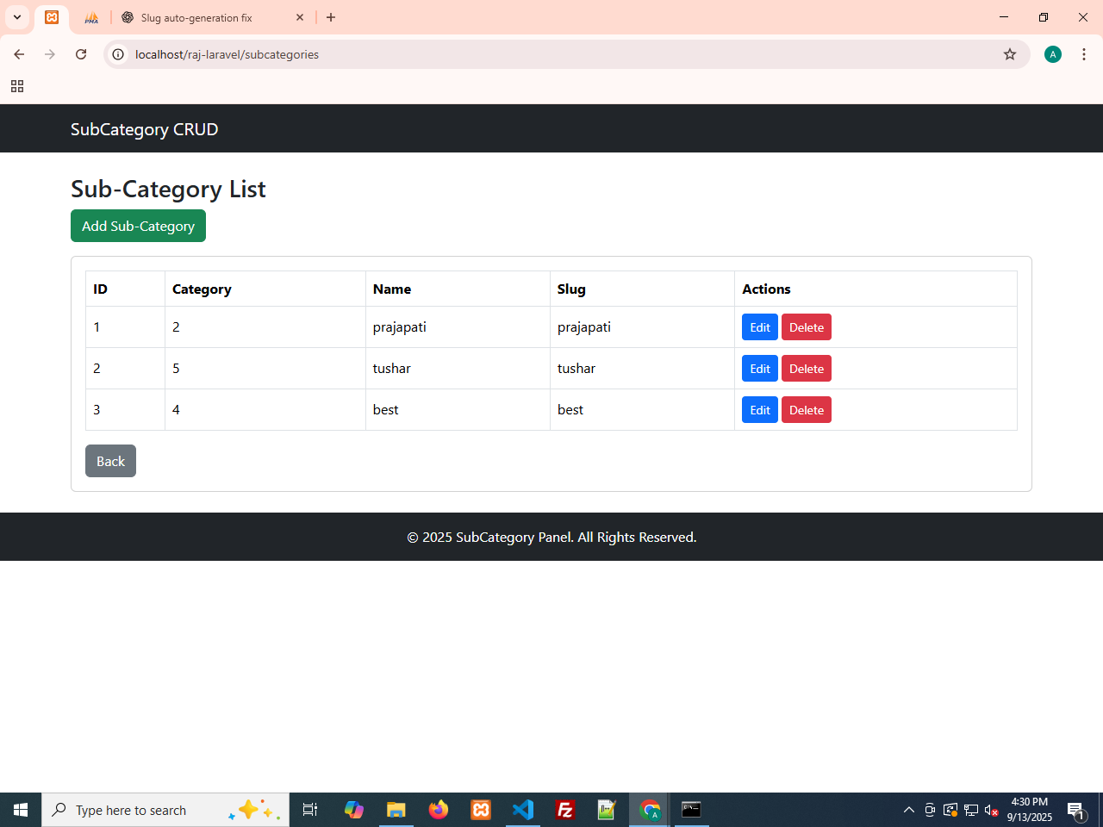
Task: Open the Chrome profile avatar
Action: 1052,54
